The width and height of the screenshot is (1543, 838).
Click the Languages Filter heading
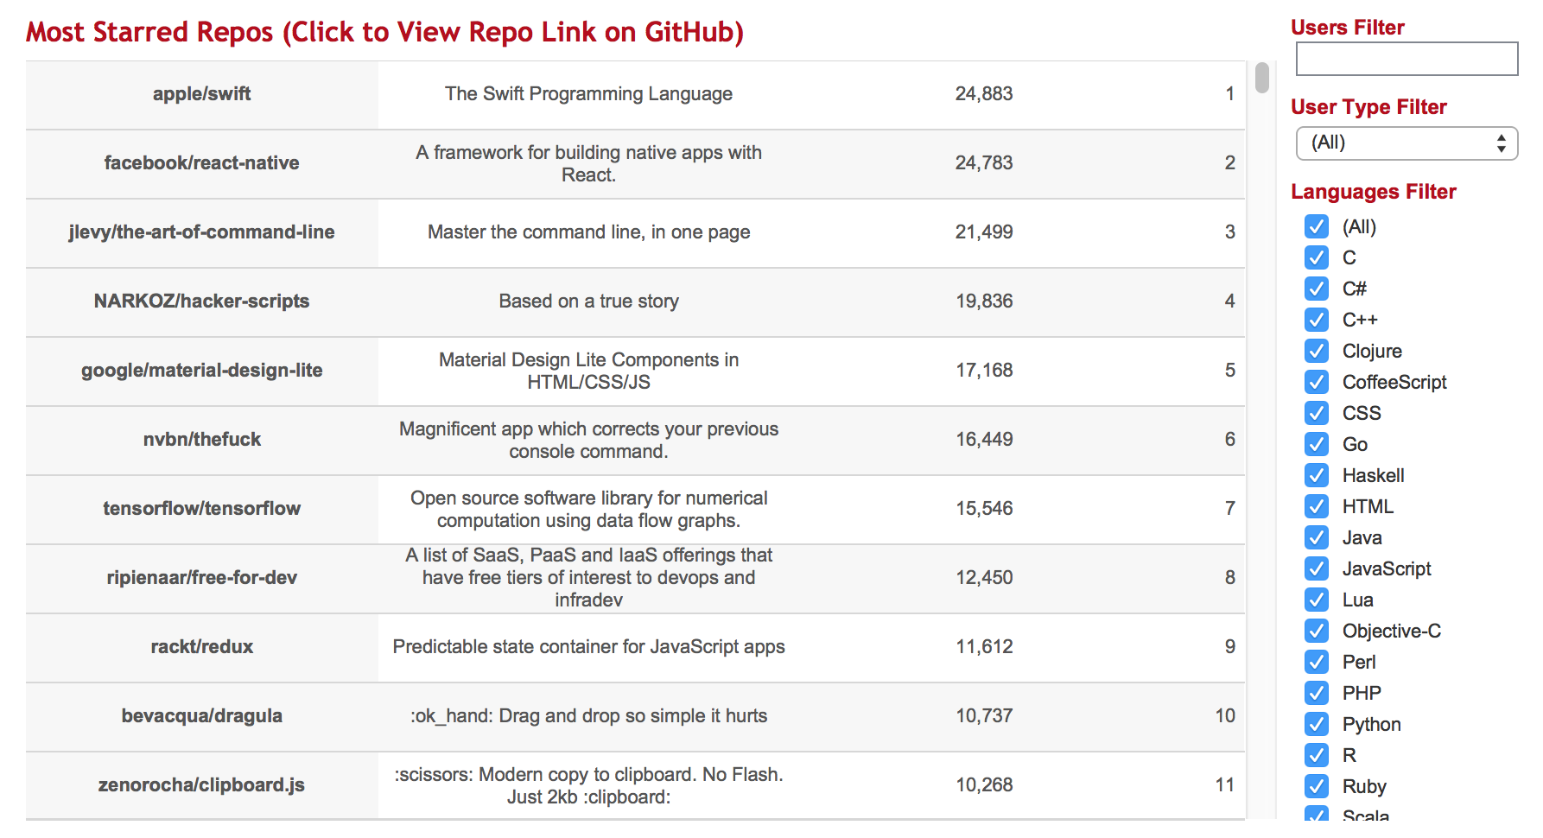point(1374,192)
